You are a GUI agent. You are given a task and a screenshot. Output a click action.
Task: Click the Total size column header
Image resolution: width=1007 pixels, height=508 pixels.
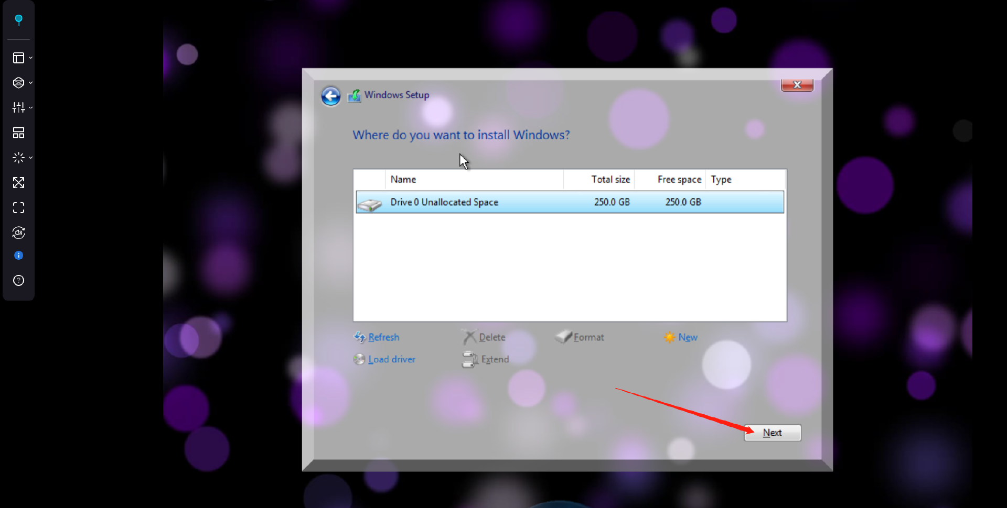(599, 180)
